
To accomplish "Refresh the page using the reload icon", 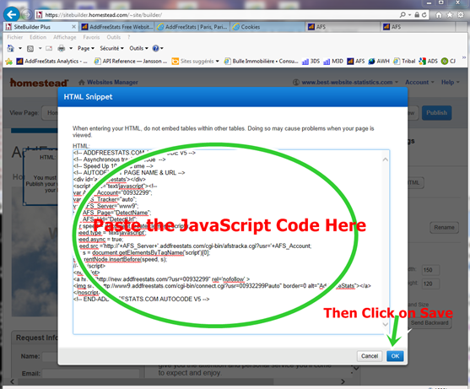I will (424, 14).
